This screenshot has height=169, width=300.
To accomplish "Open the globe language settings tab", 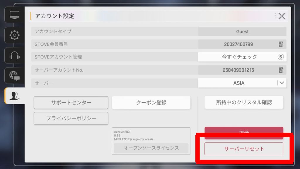I will click(14, 76).
